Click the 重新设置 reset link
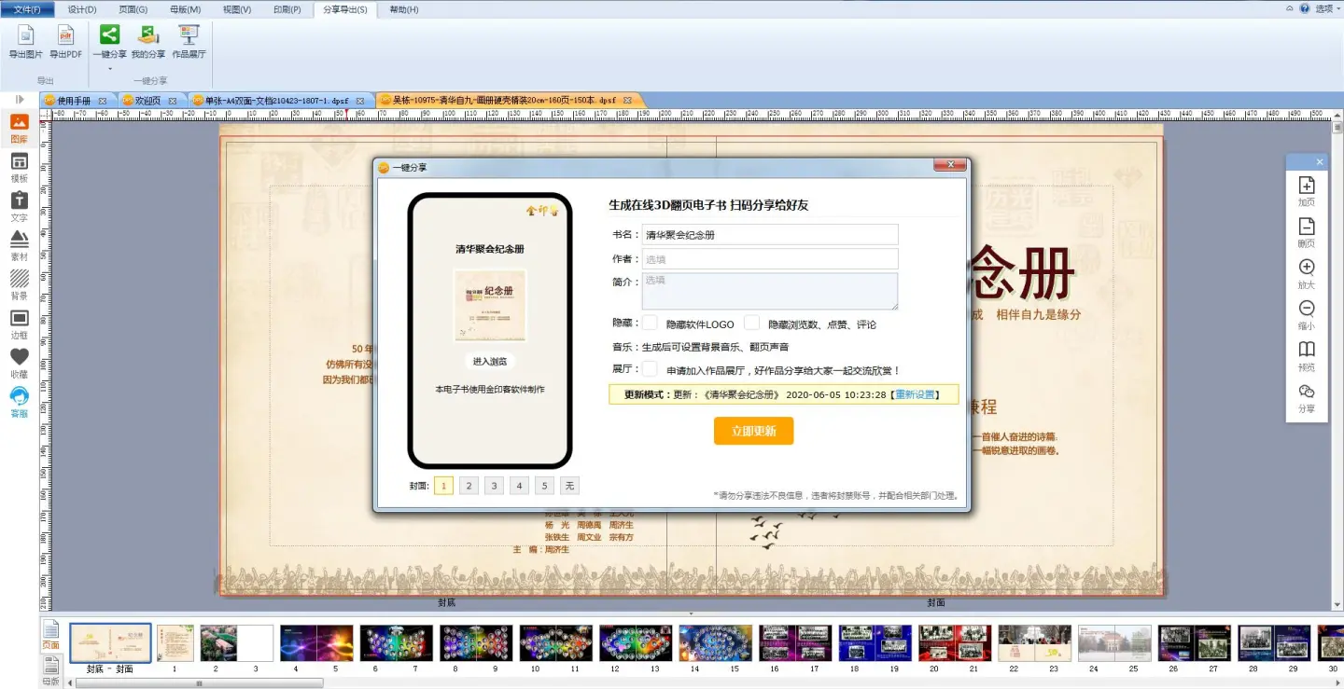Viewport: 1344px width, 689px height. 915,394
